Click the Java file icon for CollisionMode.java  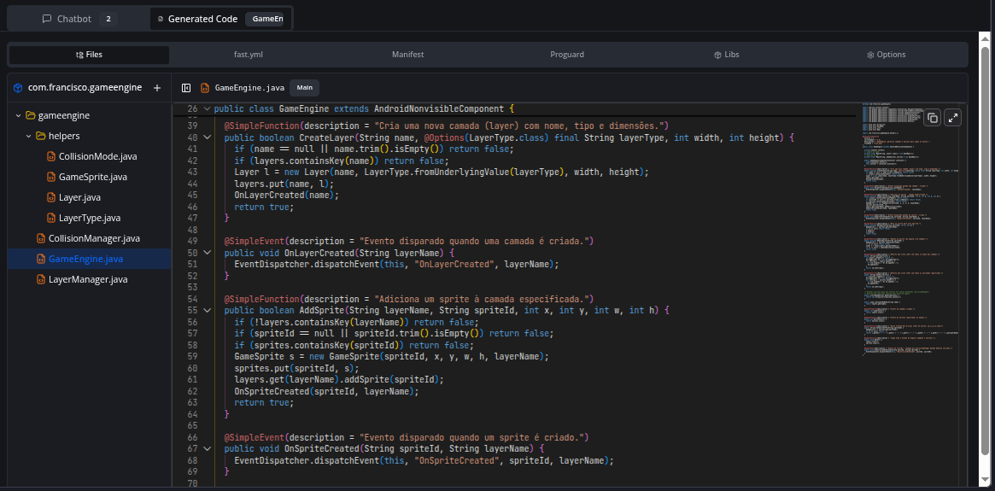pyautogui.click(x=51, y=156)
